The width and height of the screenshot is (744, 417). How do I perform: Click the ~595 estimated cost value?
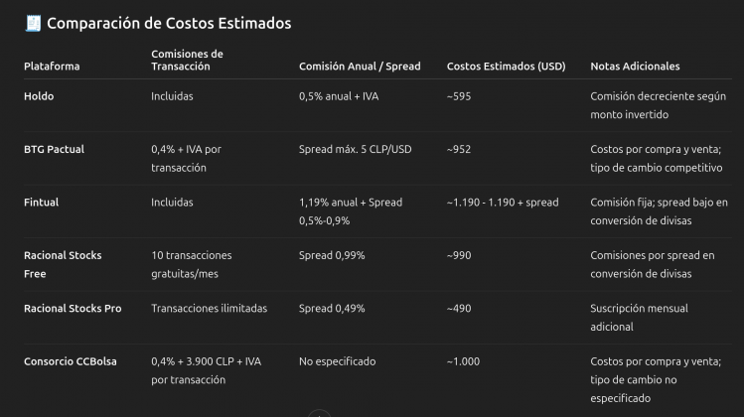click(459, 96)
